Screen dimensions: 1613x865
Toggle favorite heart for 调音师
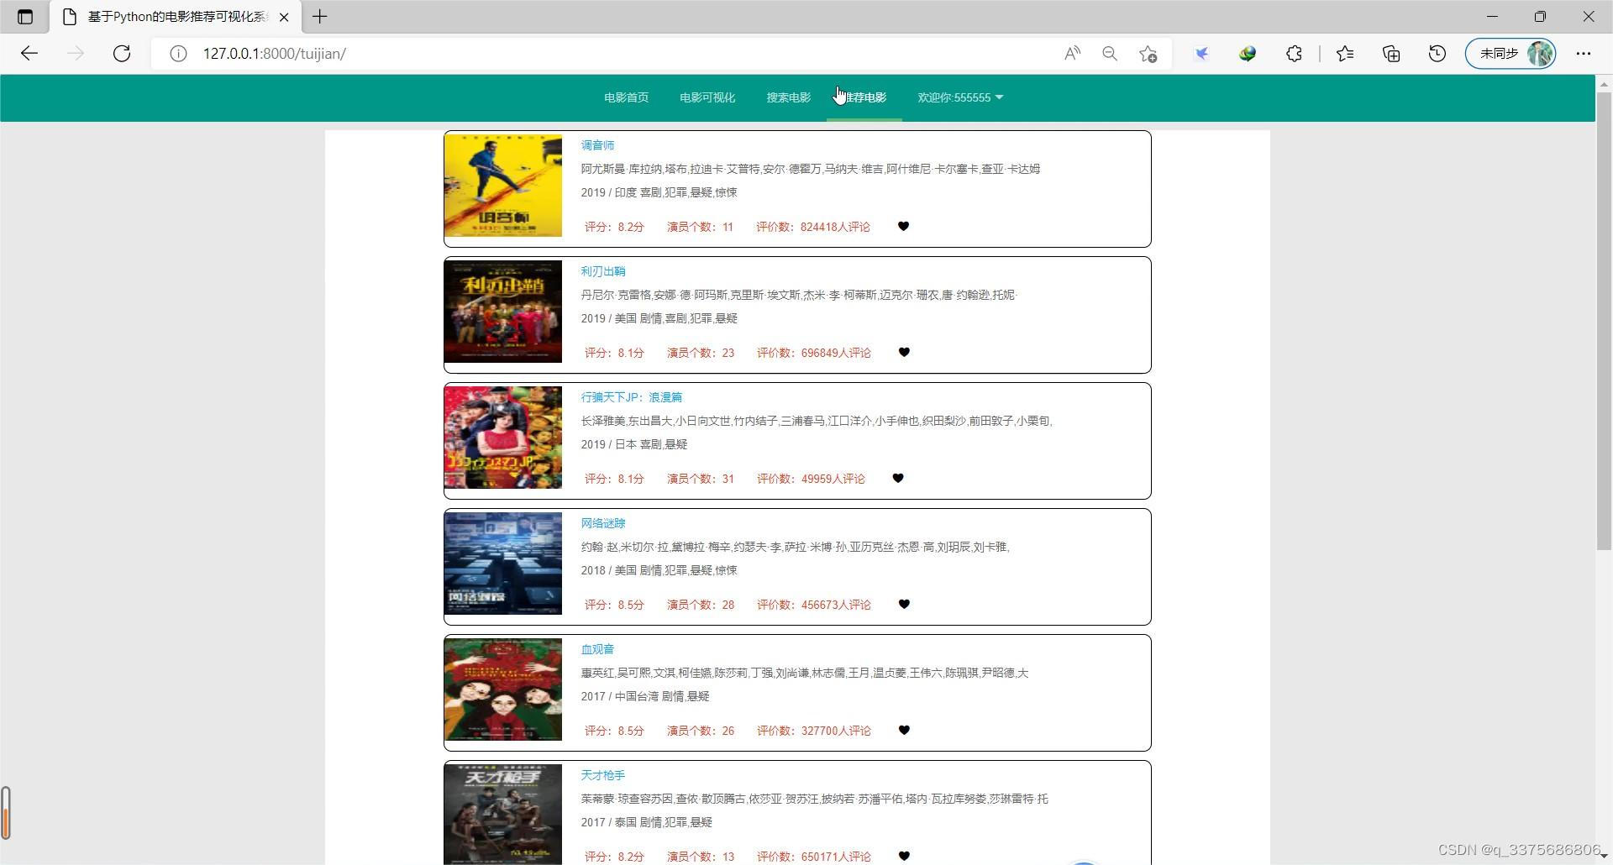tap(903, 226)
